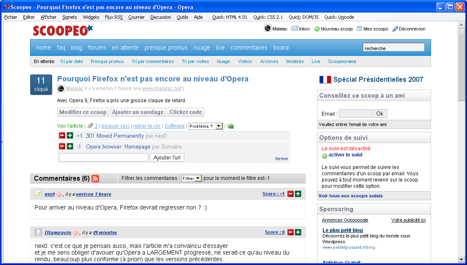Click Votre publicité ici link
The image size is (467, 265).
click(x=409, y=220)
